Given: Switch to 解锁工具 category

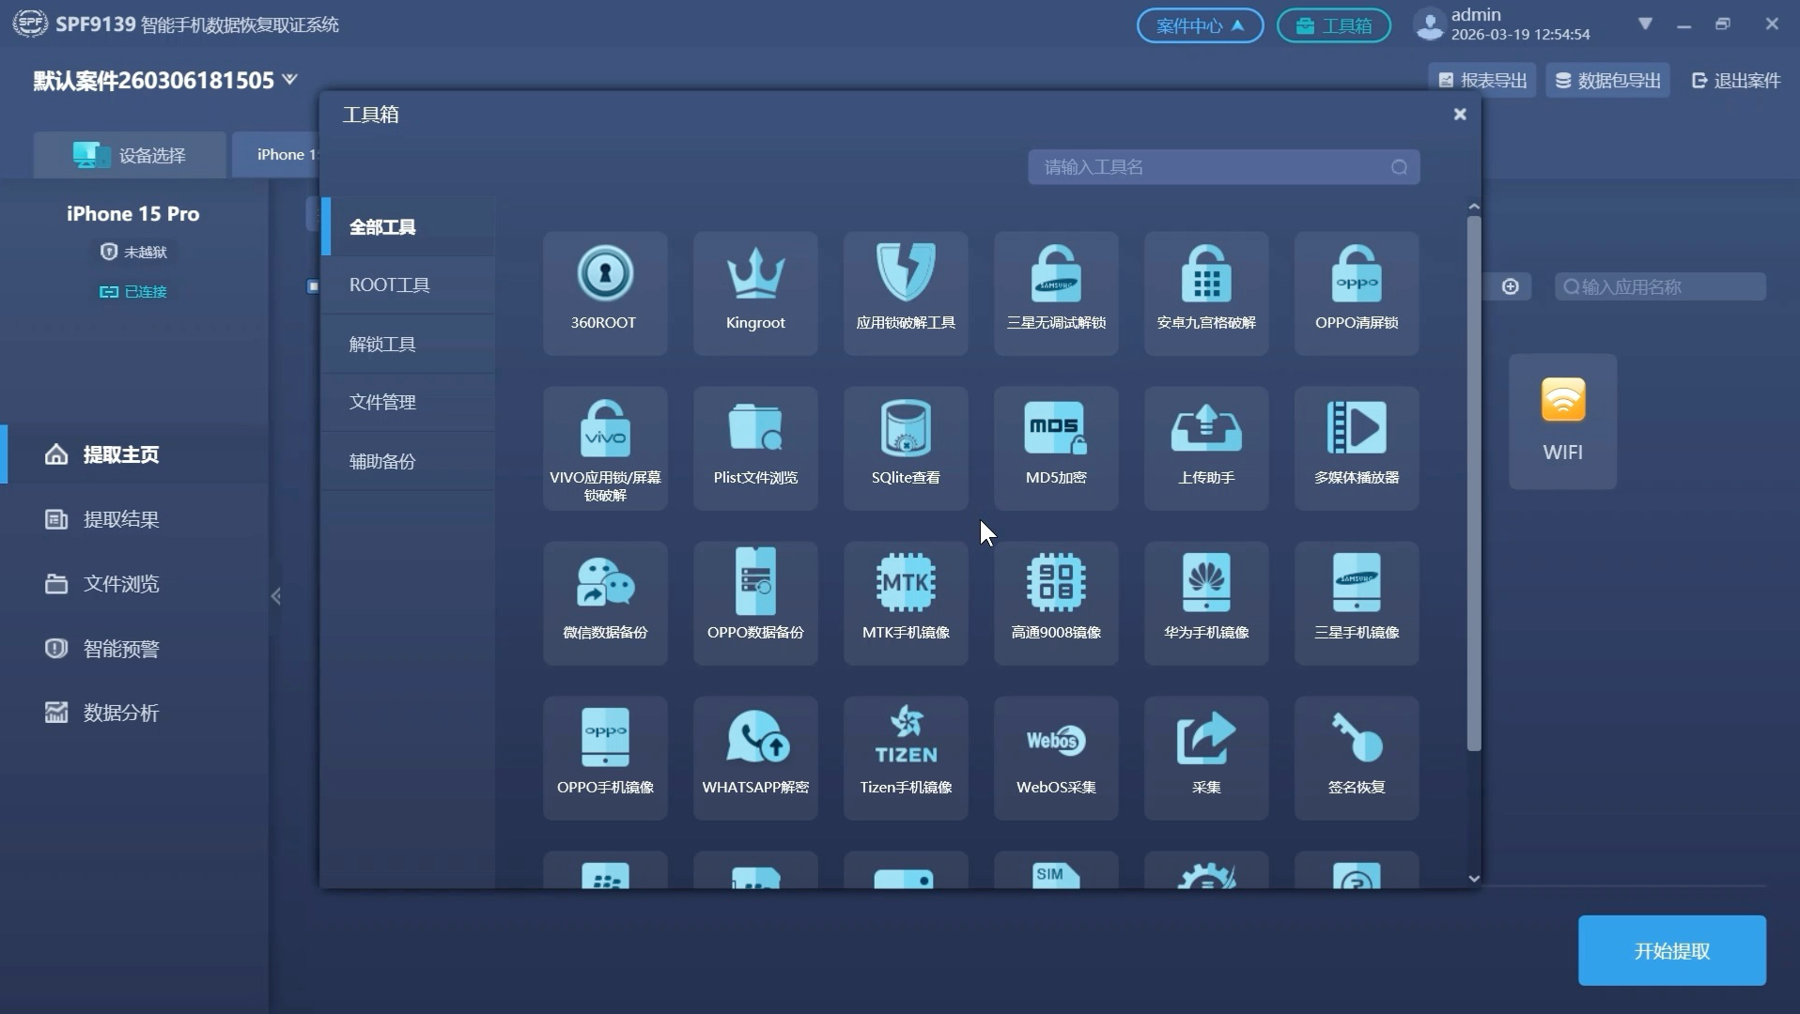Looking at the screenshot, I should [408, 344].
